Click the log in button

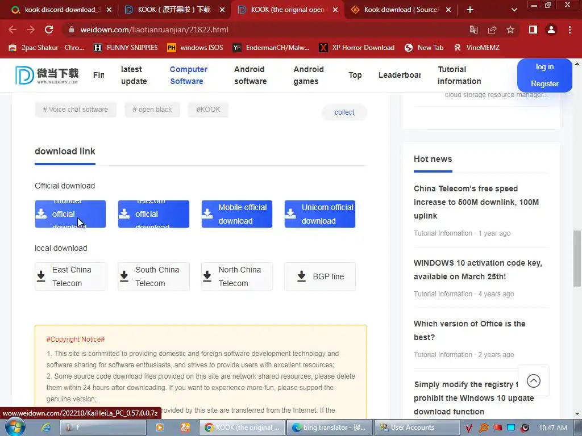544,67
